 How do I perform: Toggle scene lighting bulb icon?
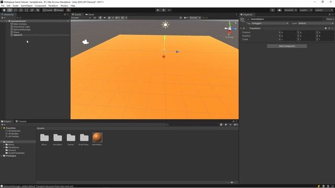100,18
